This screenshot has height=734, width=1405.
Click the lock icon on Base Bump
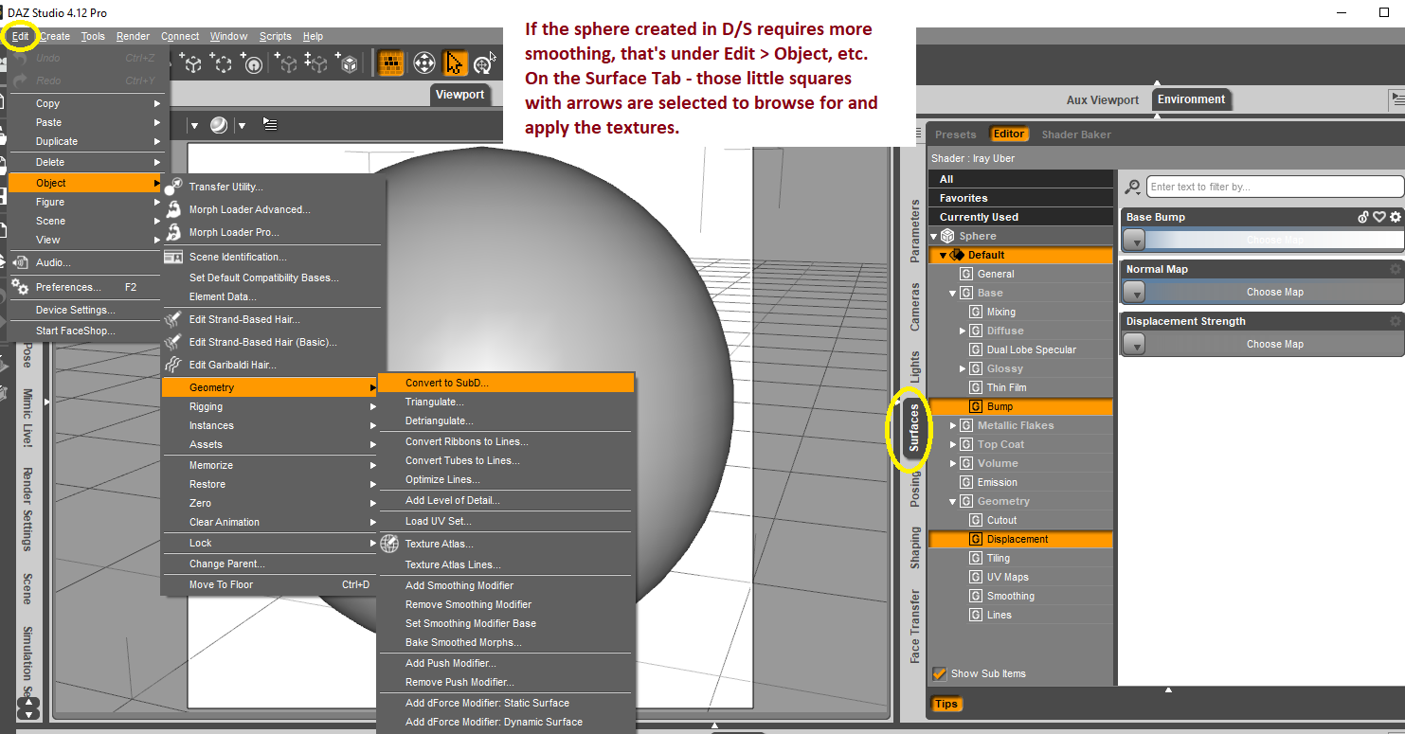coord(1362,217)
